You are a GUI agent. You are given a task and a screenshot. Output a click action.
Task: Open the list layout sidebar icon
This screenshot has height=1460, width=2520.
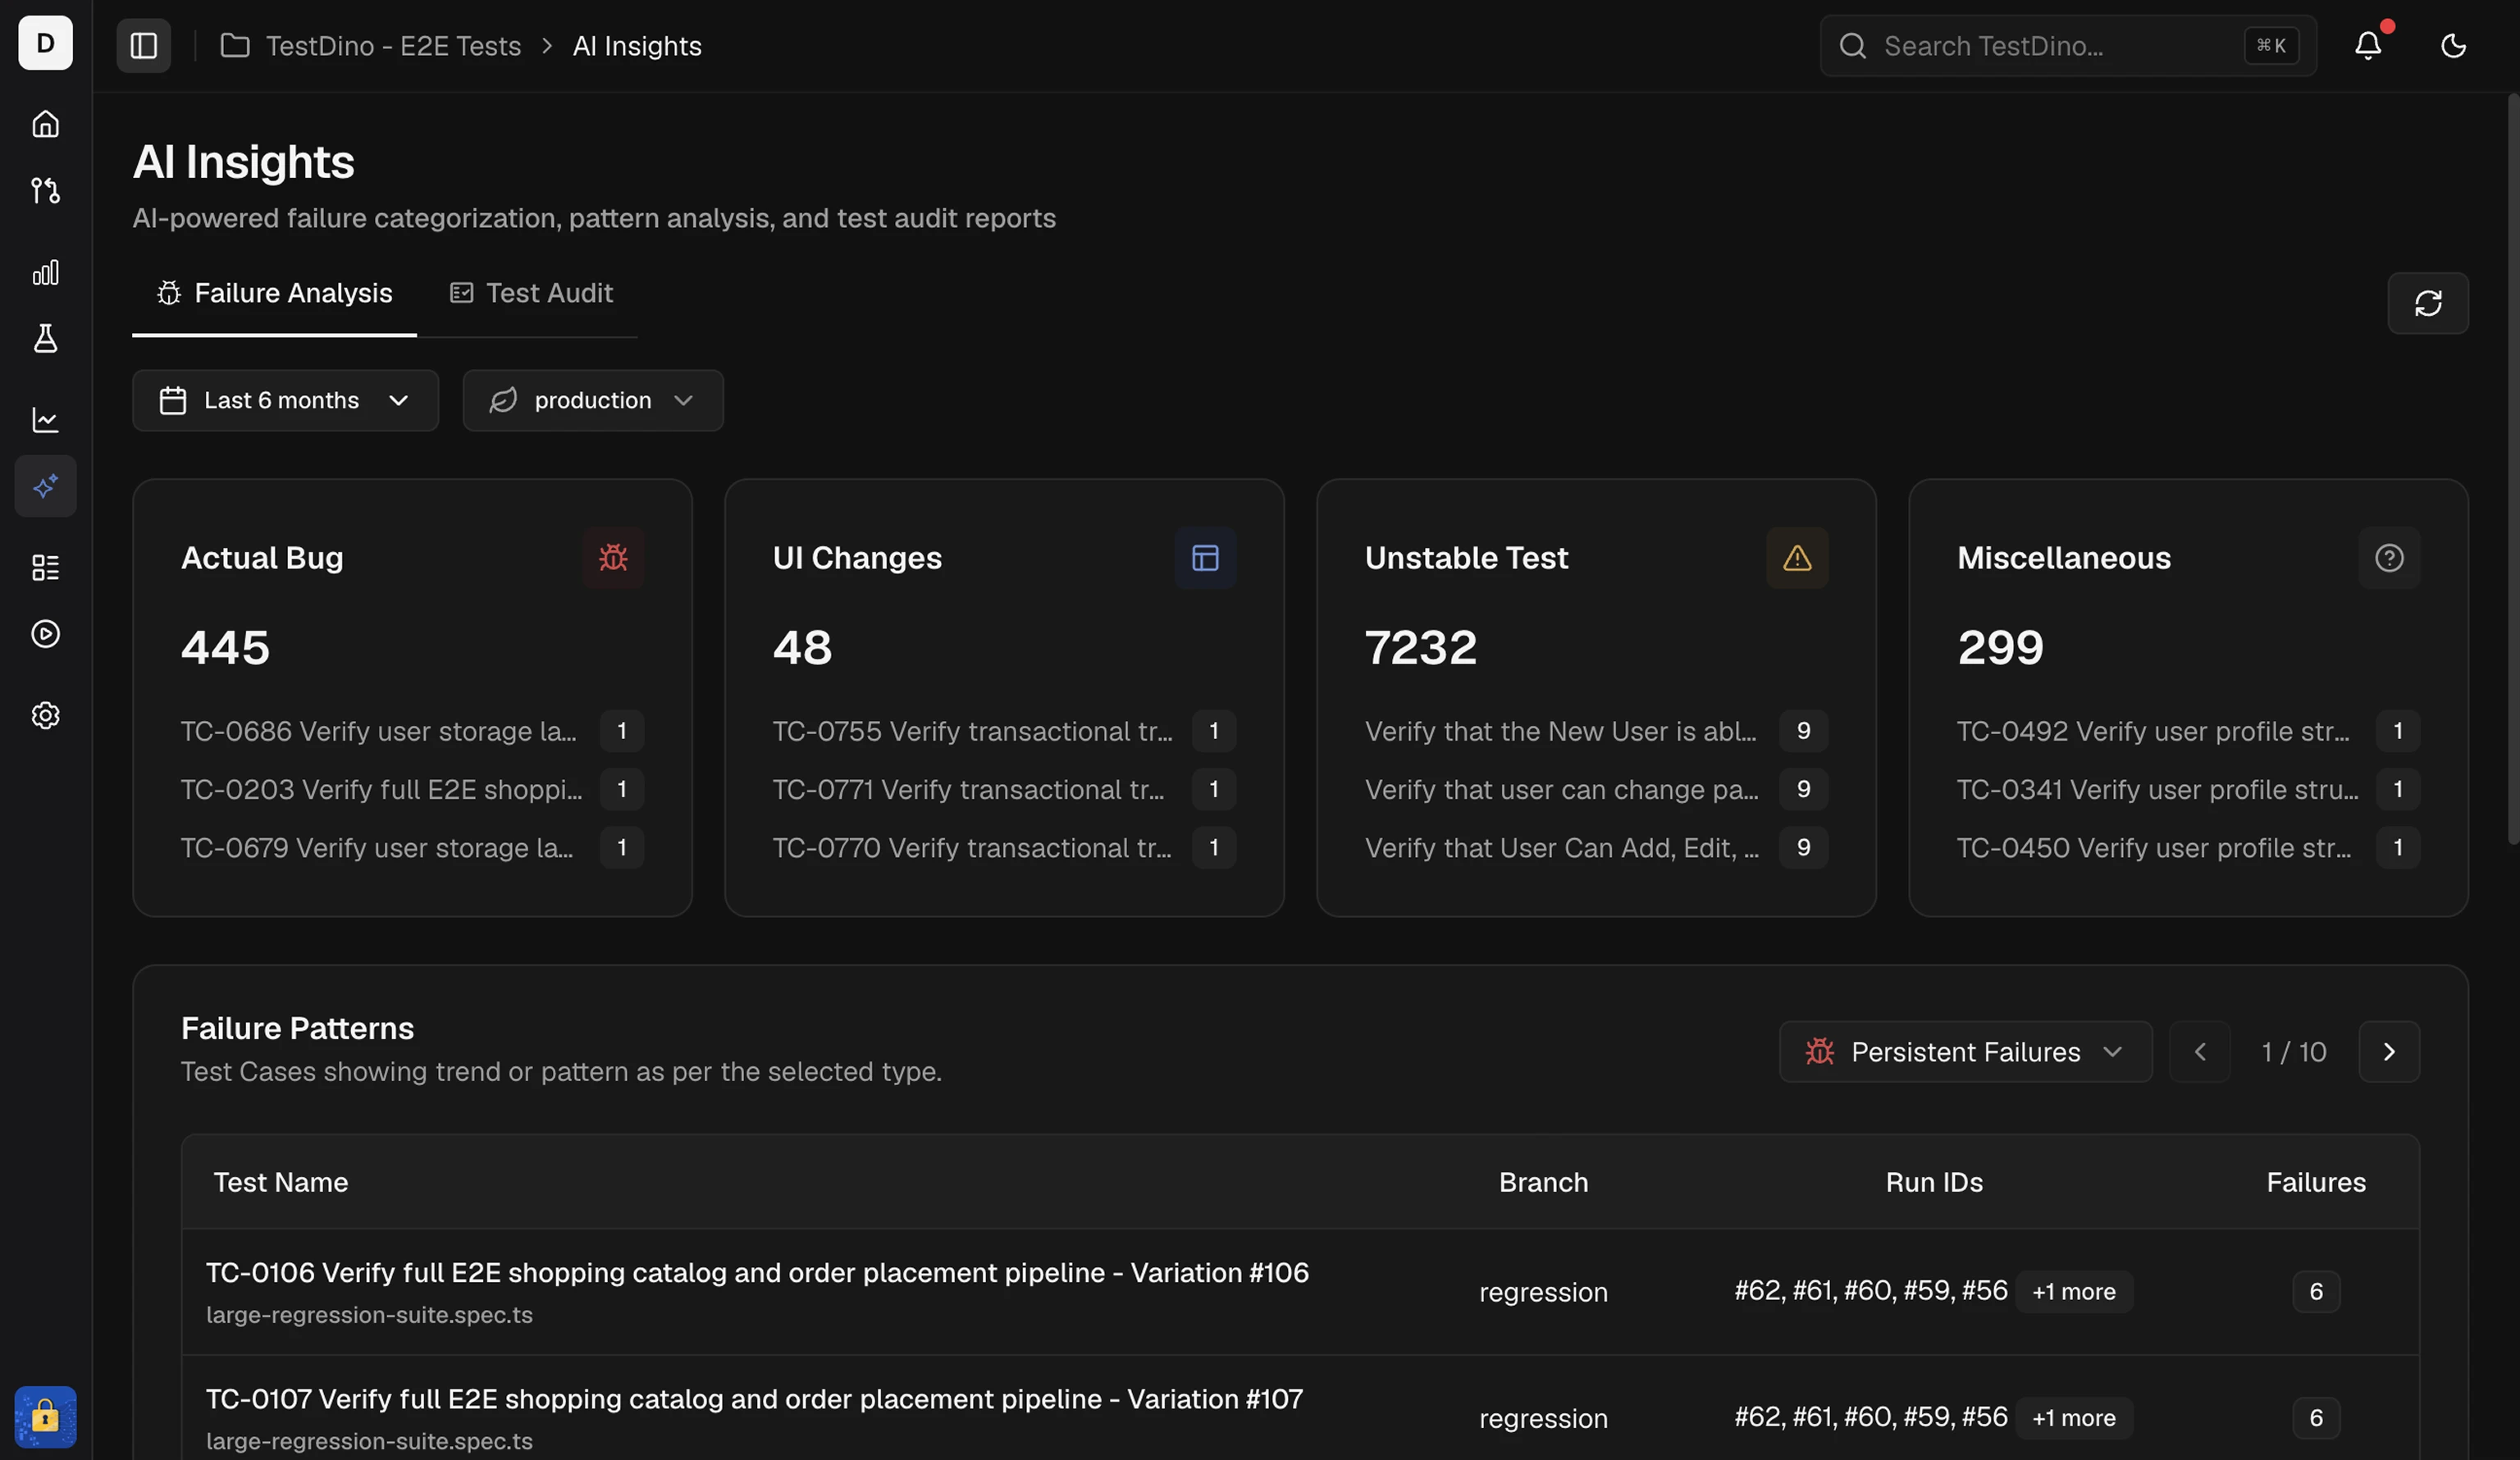click(x=45, y=568)
